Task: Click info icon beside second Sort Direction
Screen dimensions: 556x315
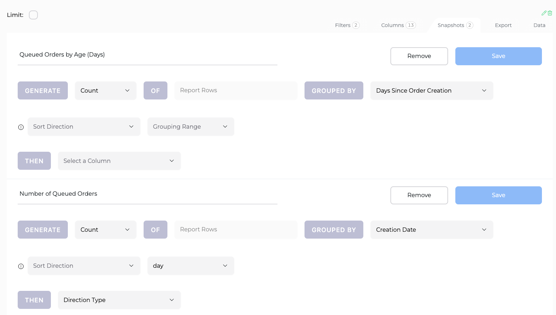Action: point(21,266)
